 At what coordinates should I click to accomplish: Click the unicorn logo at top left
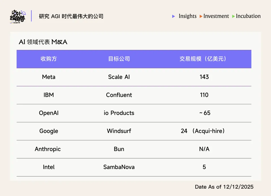(18, 17)
